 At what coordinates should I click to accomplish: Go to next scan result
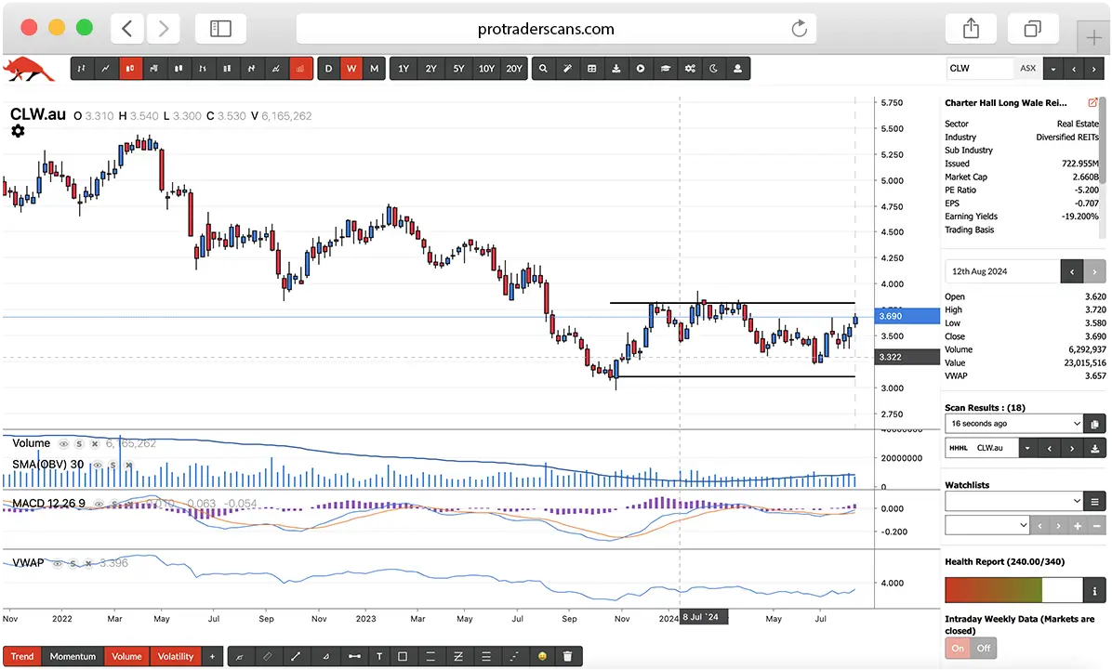pyautogui.click(x=1072, y=448)
